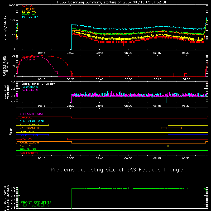Click the Mon. Rate LIVETIME axis label
The height and width of the screenshot is (211, 211).
(x=6, y=198)
